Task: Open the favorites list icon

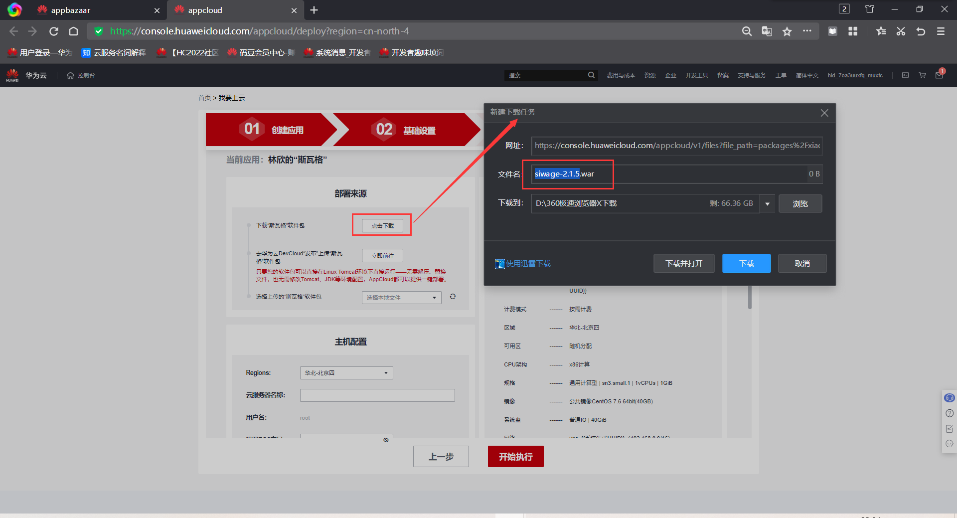Action: pyautogui.click(x=881, y=31)
